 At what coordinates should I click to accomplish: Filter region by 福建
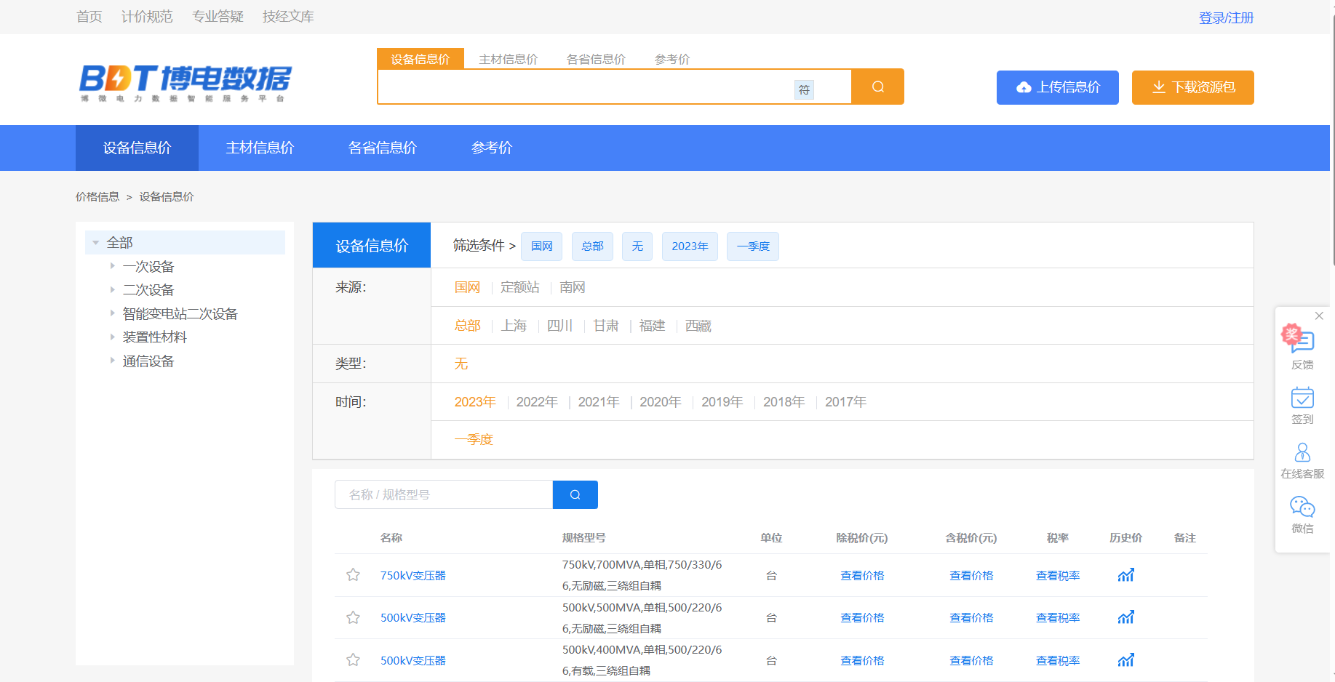pos(653,326)
